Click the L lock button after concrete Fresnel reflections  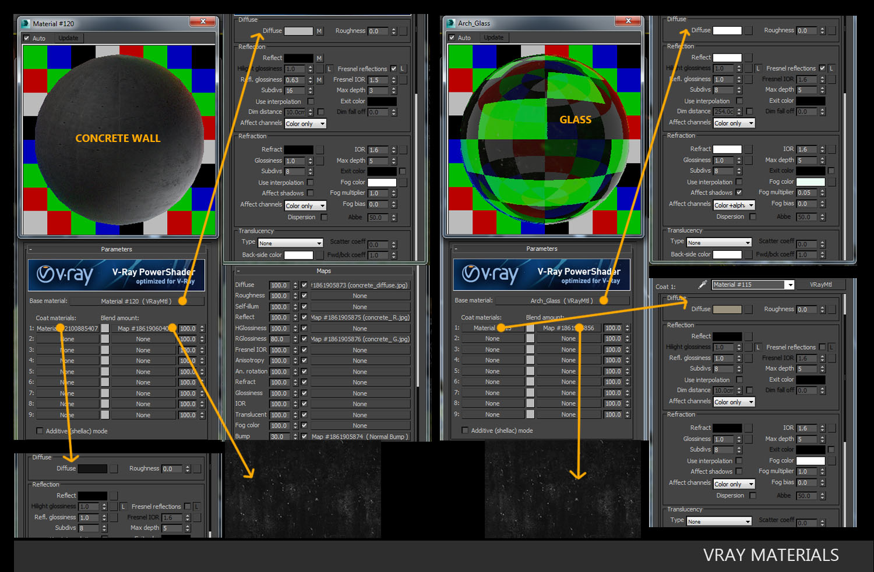(402, 69)
